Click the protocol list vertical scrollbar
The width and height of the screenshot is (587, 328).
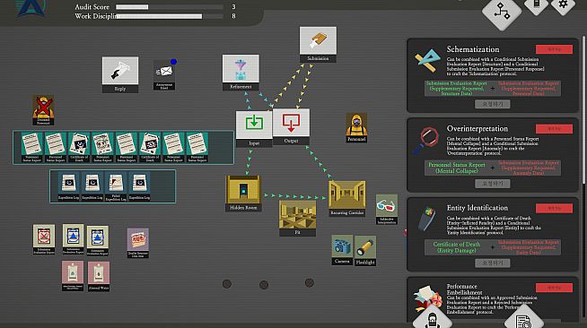(583, 110)
